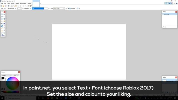Open the Layers menu
The width and height of the screenshot is (178, 100).
pos(17,4)
